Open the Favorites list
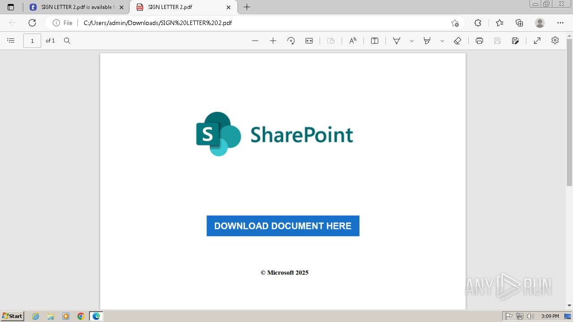 click(500, 23)
